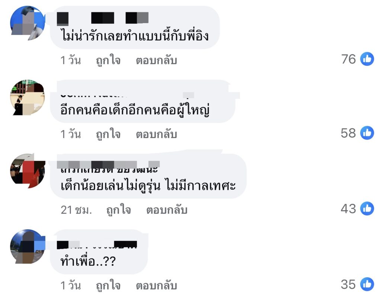
Task: Tap ตอบกลับ under the ทำเพื่อ..?? comment
Action: tap(156, 285)
